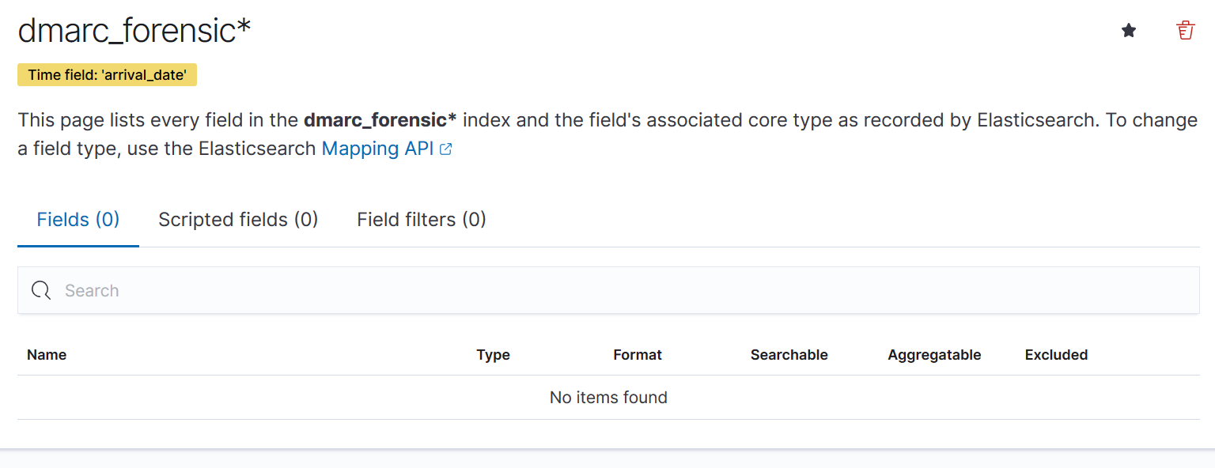Viewport: 1215px width, 468px height.
Task: Click the Format column header
Action: [x=638, y=355]
